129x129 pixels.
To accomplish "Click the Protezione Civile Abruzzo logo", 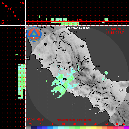I will pyautogui.click(x=34, y=34).
